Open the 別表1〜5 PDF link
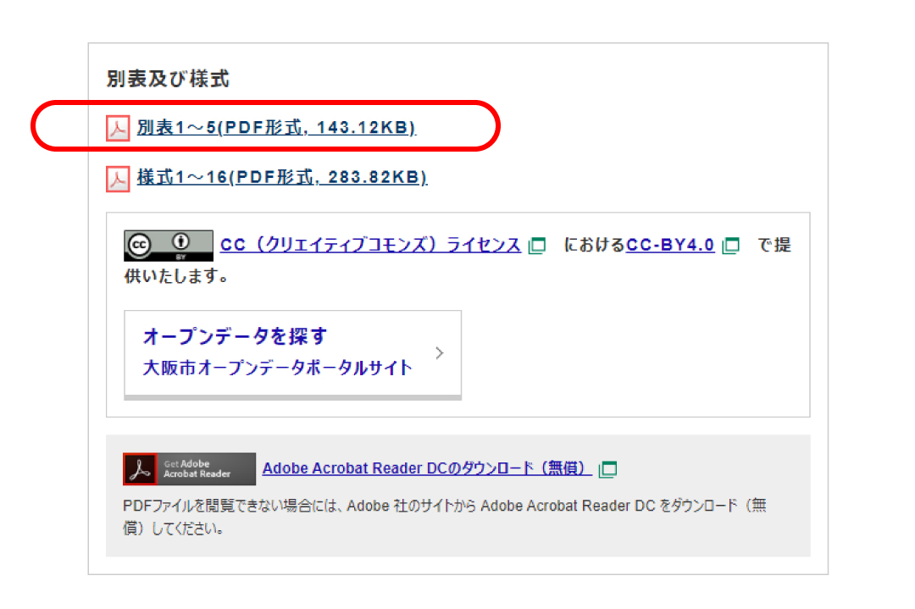 coord(276,128)
